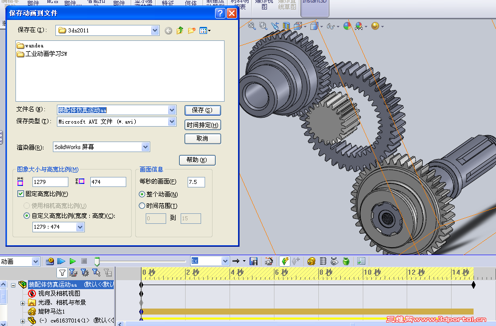Screen dimensions: 496x326
Task: Select the 旋转马达1 tree item
Action: pyautogui.click(x=51, y=312)
